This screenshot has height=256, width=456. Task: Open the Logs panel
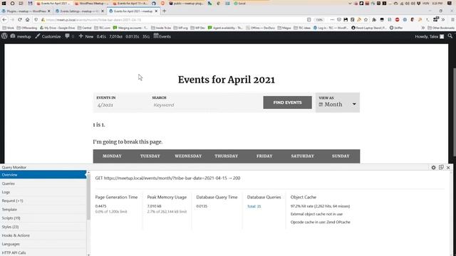click(43, 192)
